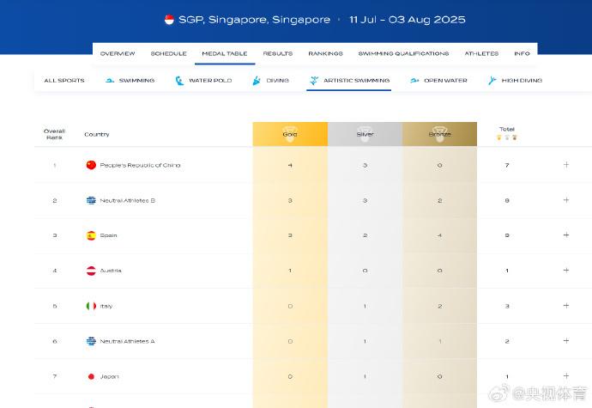Expand People's Republic of China row
The height and width of the screenshot is (408, 592).
click(x=566, y=165)
